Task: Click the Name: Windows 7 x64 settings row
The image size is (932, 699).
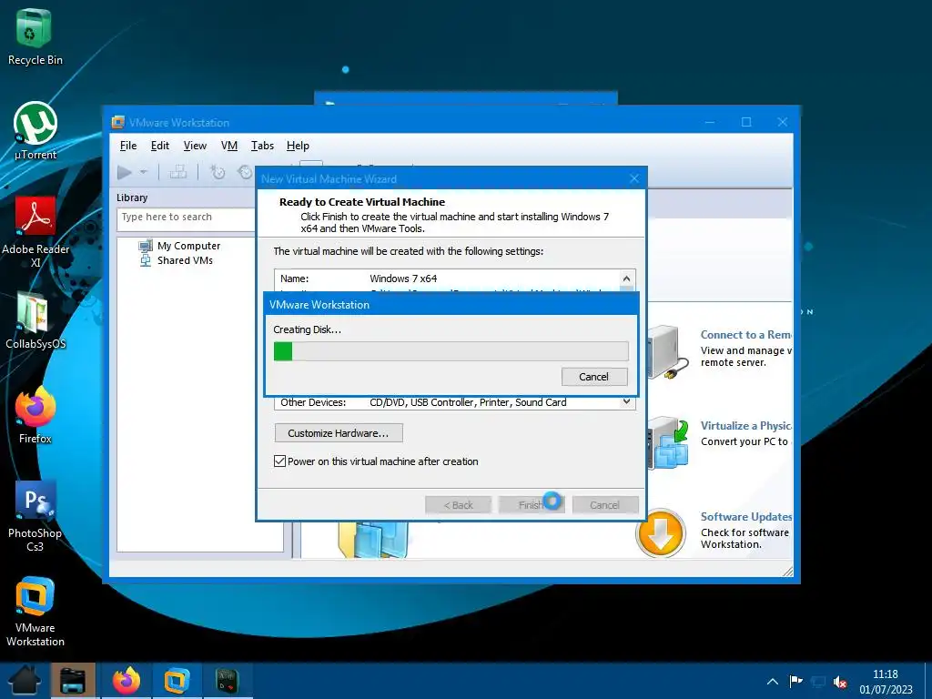Action: tap(448, 279)
